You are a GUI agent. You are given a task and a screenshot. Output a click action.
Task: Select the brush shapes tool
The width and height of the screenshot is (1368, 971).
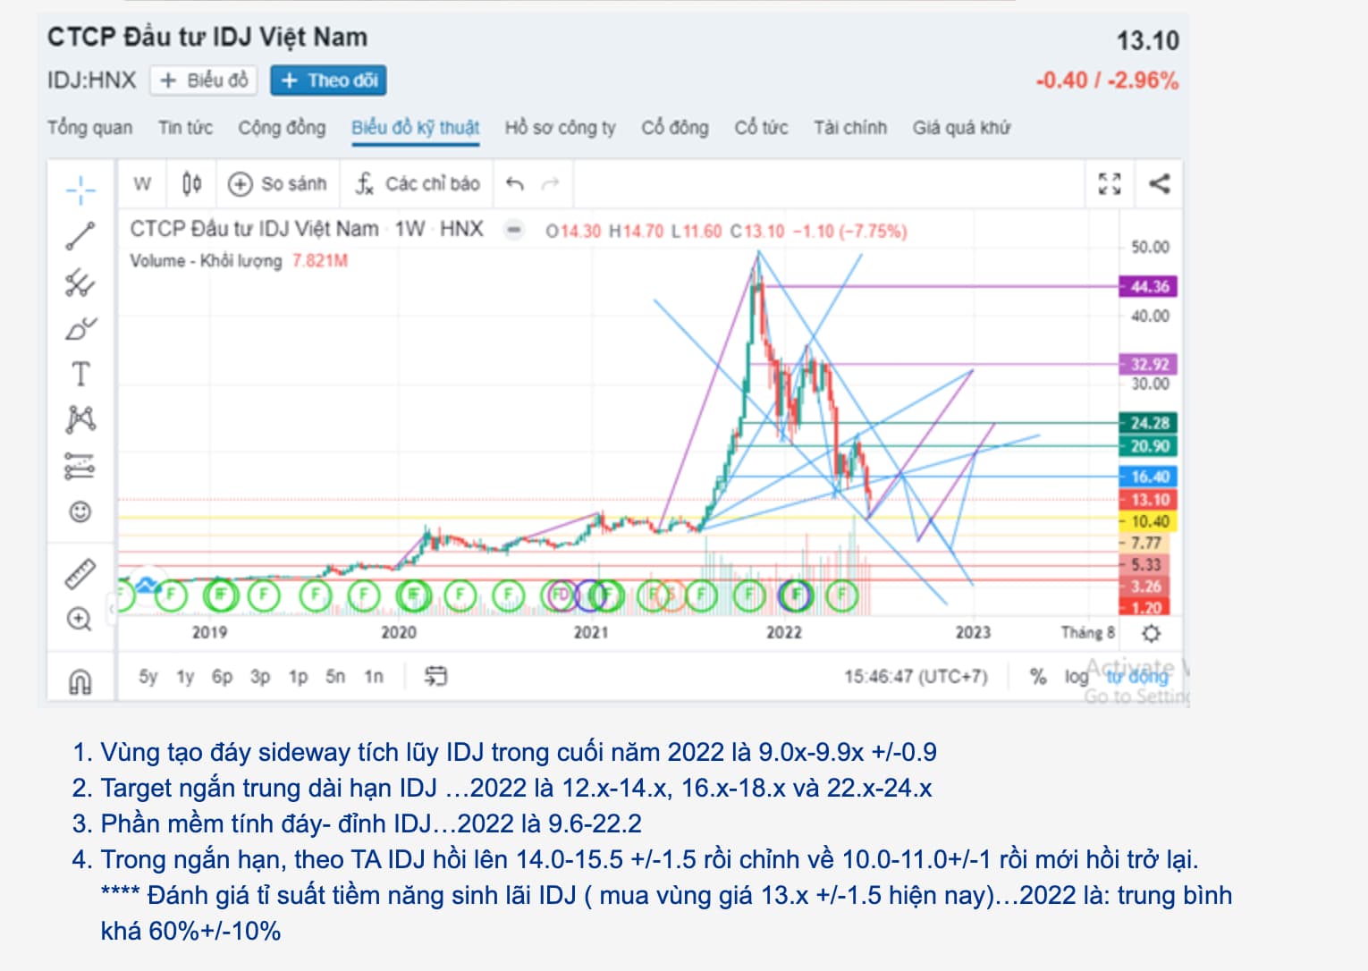(80, 329)
